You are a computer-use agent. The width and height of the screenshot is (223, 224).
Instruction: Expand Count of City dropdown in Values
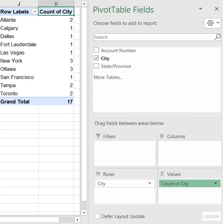215,184
